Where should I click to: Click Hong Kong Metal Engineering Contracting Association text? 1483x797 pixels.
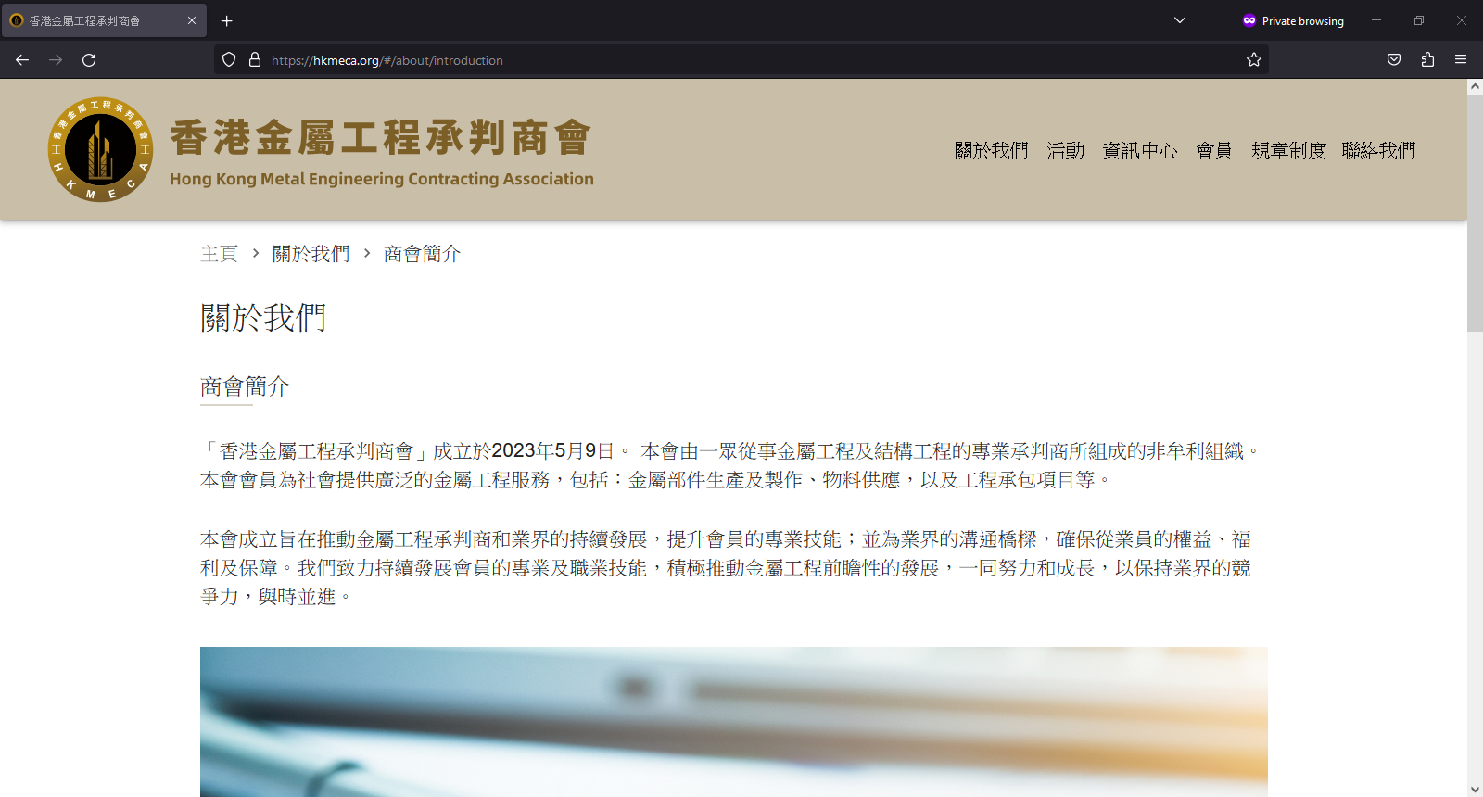382,179
